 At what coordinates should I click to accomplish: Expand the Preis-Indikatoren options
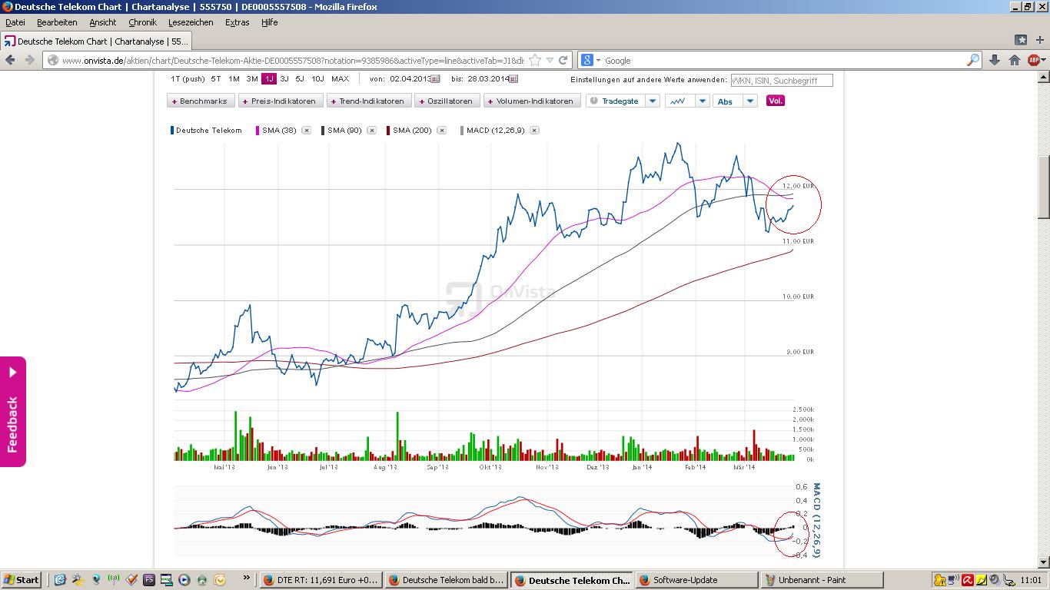tap(281, 101)
